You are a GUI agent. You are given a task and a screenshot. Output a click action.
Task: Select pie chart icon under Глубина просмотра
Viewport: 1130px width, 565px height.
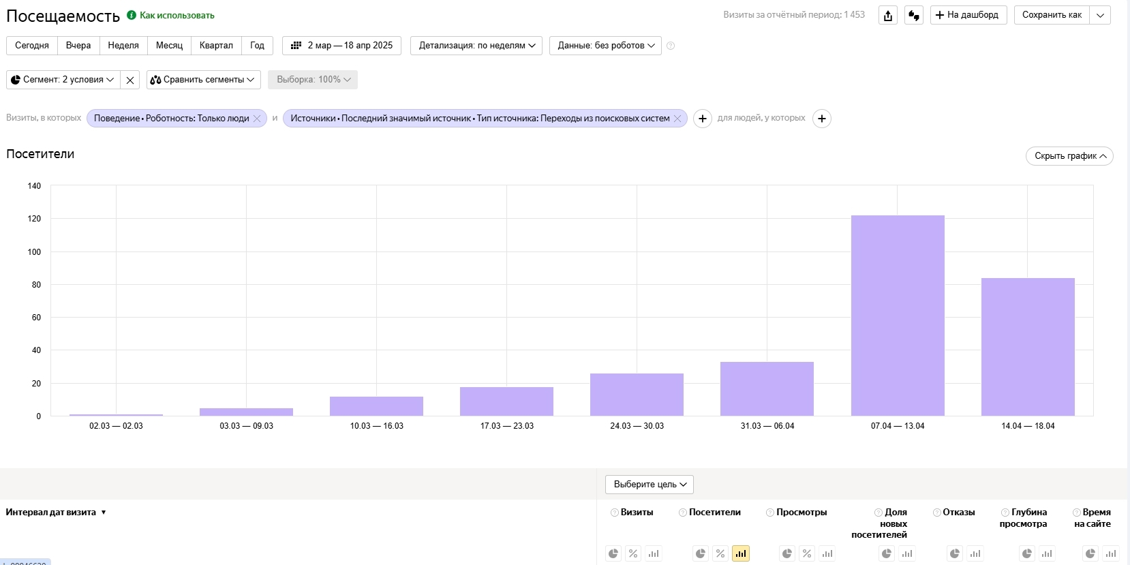(1027, 553)
